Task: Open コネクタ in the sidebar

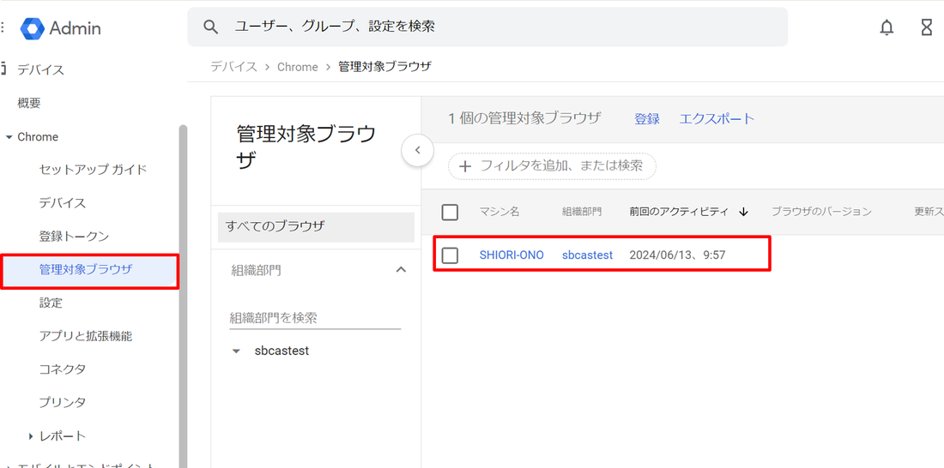Action: (63, 369)
